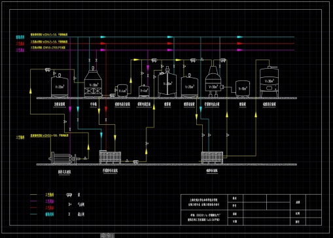Select the pump above the evaporator vessel
This screenshot has height=238, width=333.
tap(222, 60)
